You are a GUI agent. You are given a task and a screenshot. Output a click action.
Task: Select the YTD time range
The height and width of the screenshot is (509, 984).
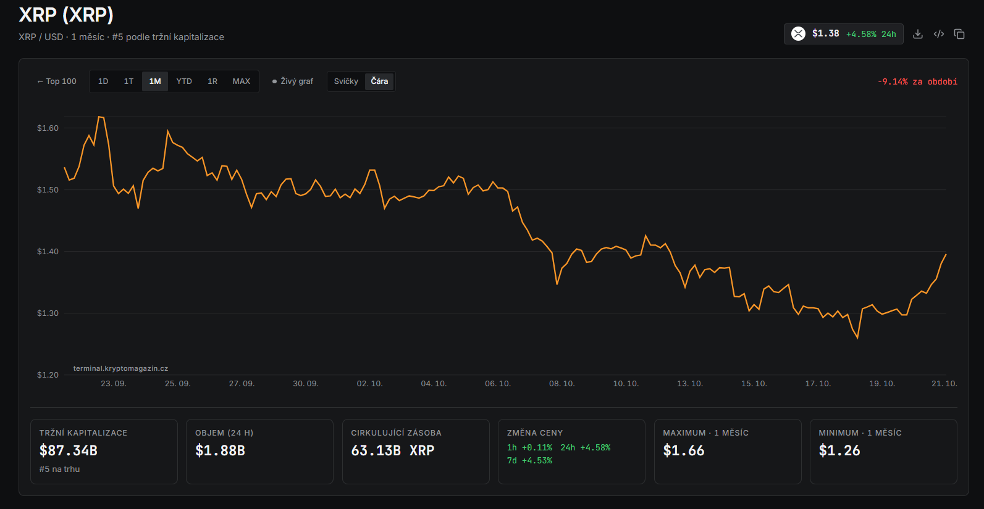[x=184, y=81]
